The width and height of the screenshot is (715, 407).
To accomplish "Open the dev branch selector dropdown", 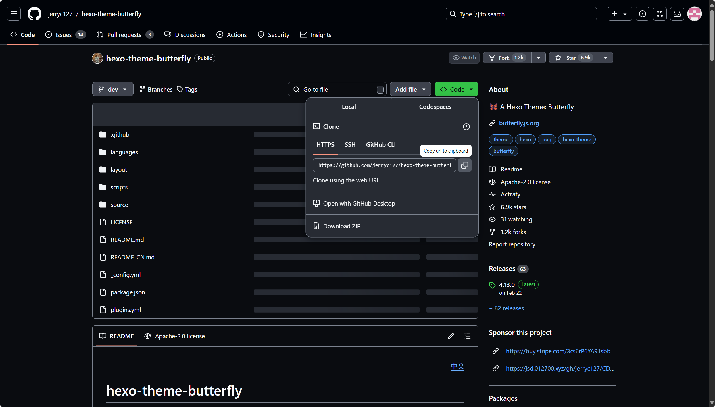I will [x=113, y=89].
